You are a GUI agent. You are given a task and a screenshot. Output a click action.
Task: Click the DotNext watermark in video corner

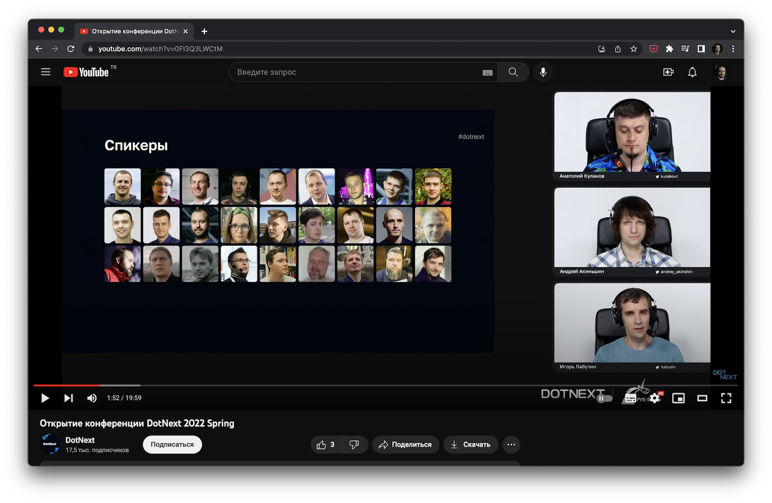point(725,375)
